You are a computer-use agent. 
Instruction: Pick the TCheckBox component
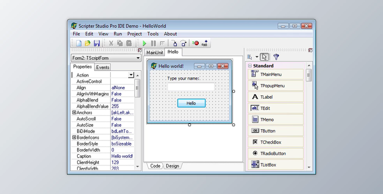(276, 142)
